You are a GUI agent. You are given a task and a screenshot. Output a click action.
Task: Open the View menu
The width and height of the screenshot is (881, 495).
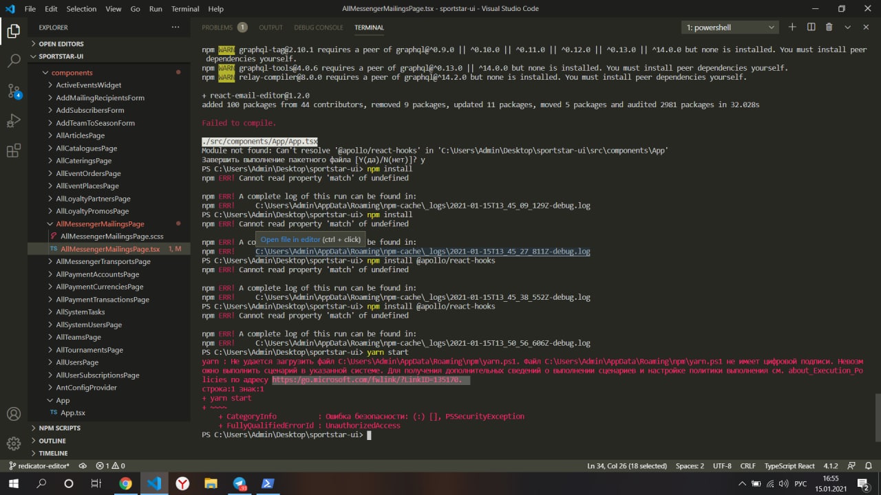pos(114,9)
